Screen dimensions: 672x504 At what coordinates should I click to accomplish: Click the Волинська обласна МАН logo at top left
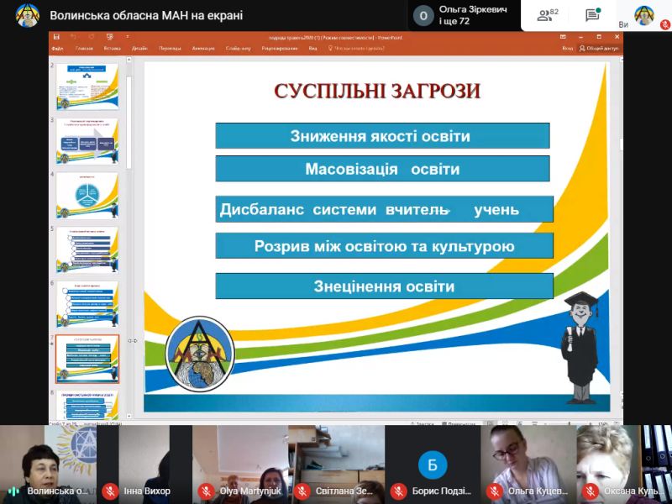(x=27, y=15)
